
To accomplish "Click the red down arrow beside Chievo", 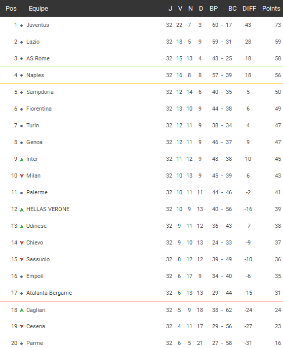I will point(22,243).
